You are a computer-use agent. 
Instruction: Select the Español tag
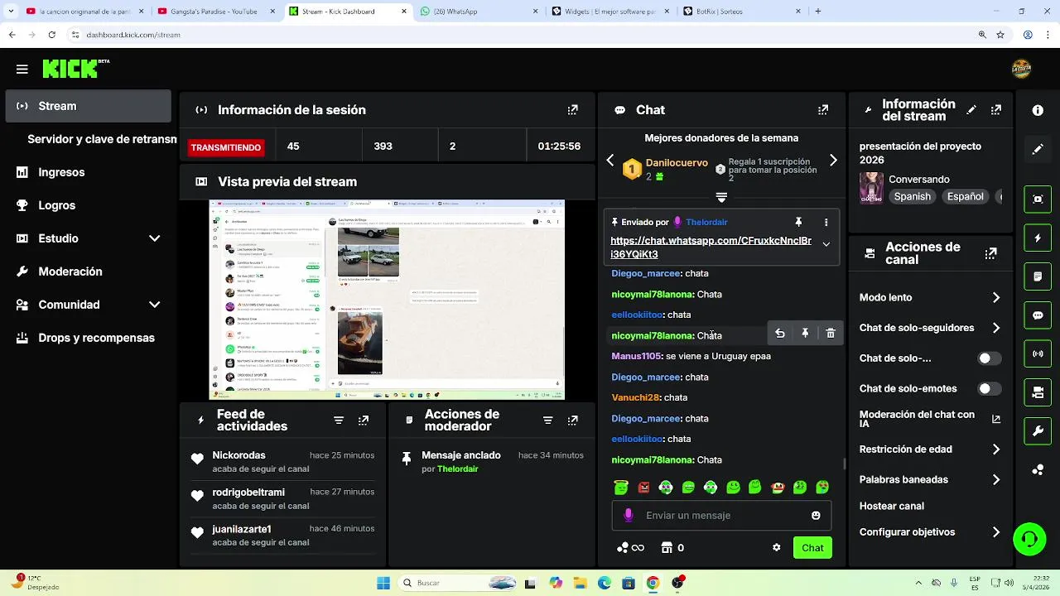tap(966, 197)
